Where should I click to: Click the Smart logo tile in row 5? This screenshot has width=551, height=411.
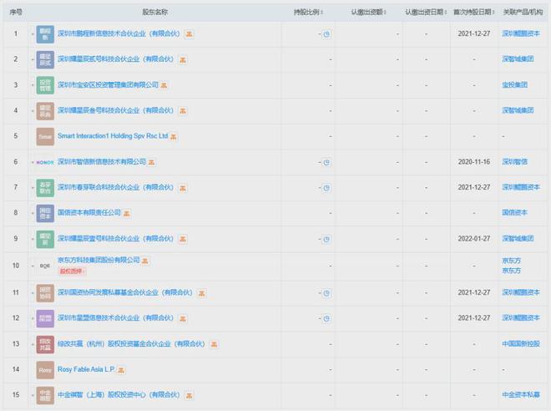(45, 136)
